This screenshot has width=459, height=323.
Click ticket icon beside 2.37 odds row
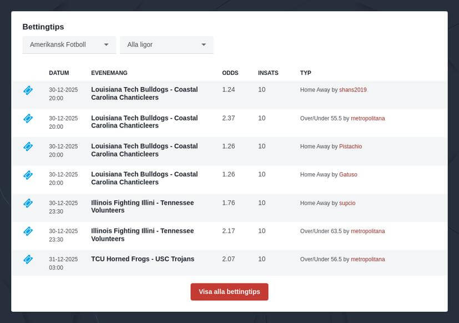coord(28,118)
